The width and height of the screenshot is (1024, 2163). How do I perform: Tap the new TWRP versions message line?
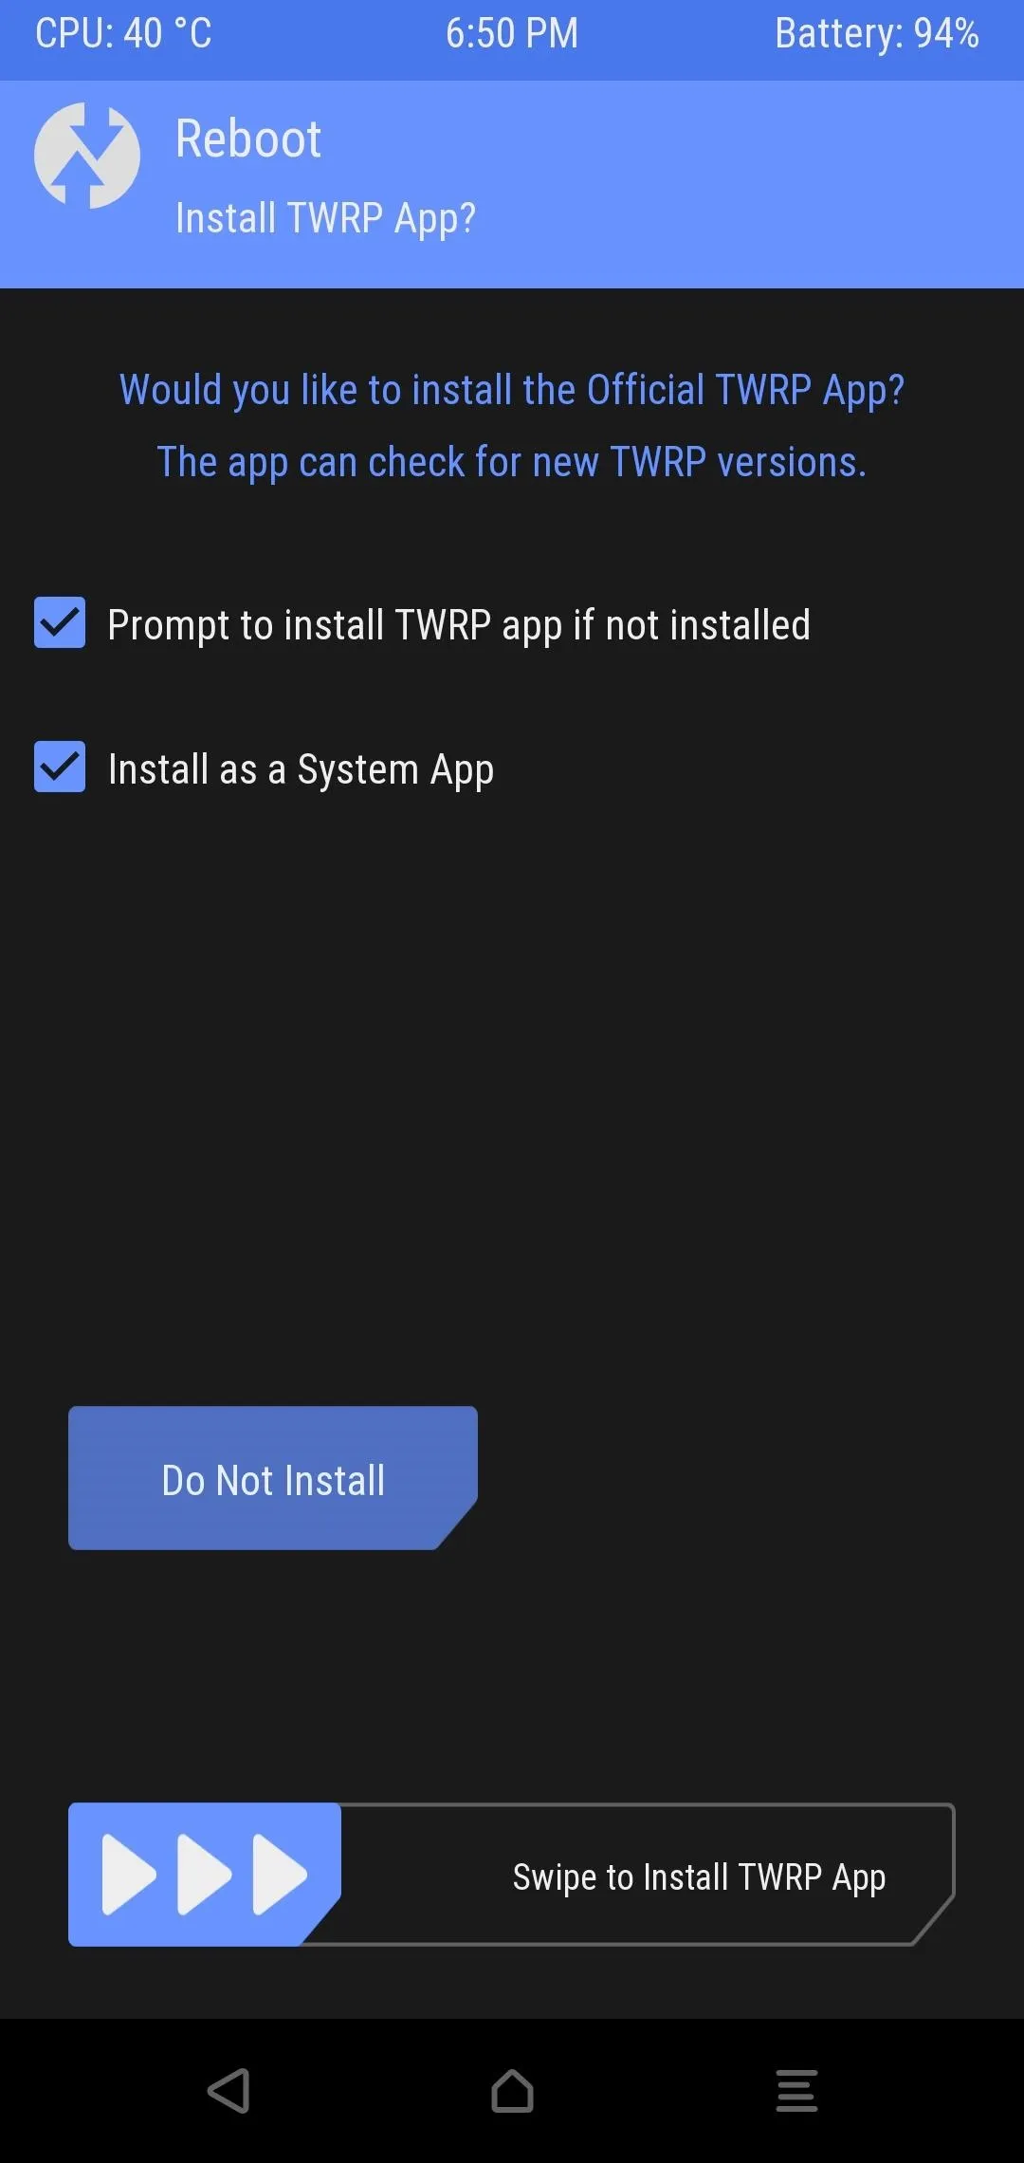(x=512, y=463)
